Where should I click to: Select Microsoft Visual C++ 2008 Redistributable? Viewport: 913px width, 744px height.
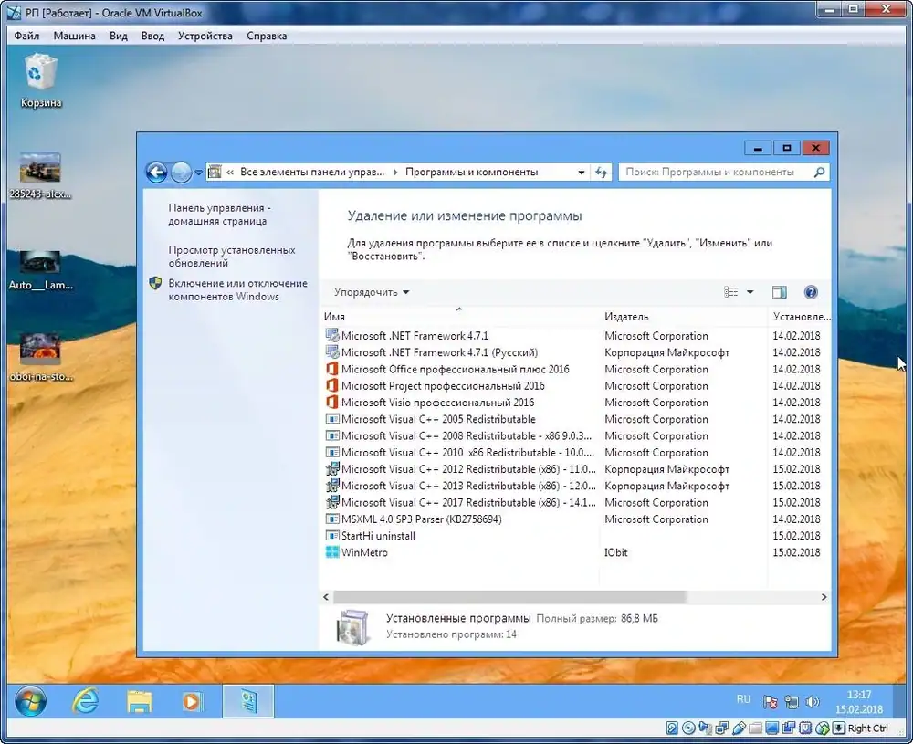pyautogui.click(x=467, y=436)
